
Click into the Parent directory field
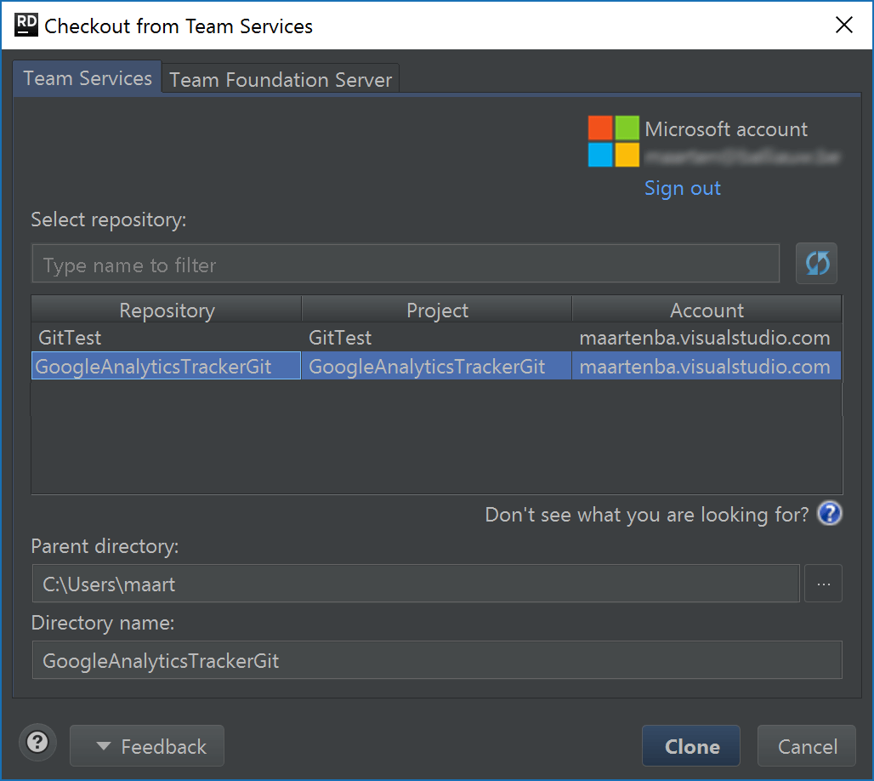(416, 584)
